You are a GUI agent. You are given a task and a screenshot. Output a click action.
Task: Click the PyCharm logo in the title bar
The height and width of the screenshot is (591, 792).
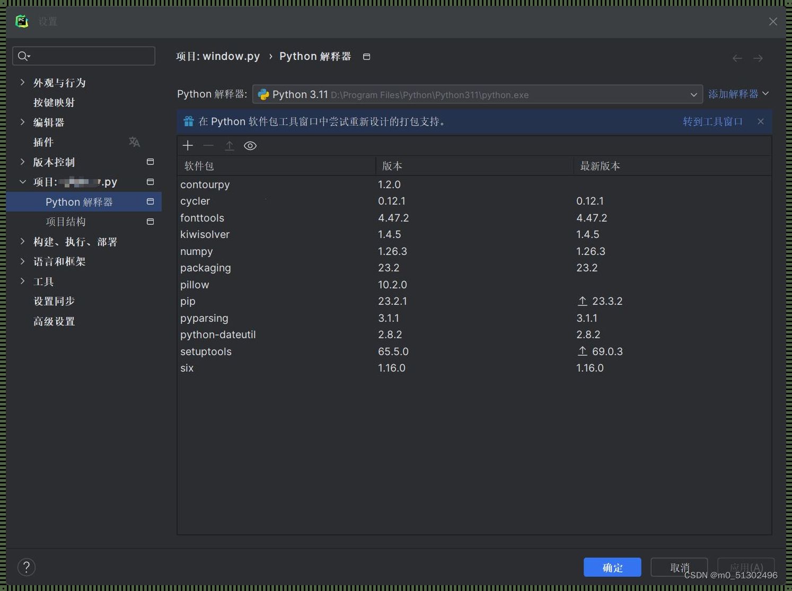[x=22, y=21]
